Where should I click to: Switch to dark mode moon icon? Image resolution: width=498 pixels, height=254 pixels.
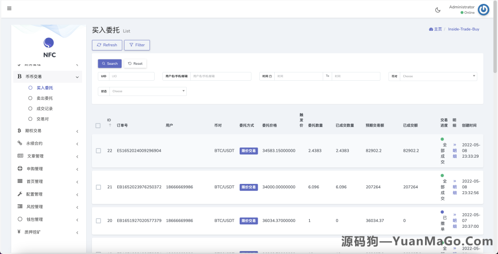pos(438,10)
